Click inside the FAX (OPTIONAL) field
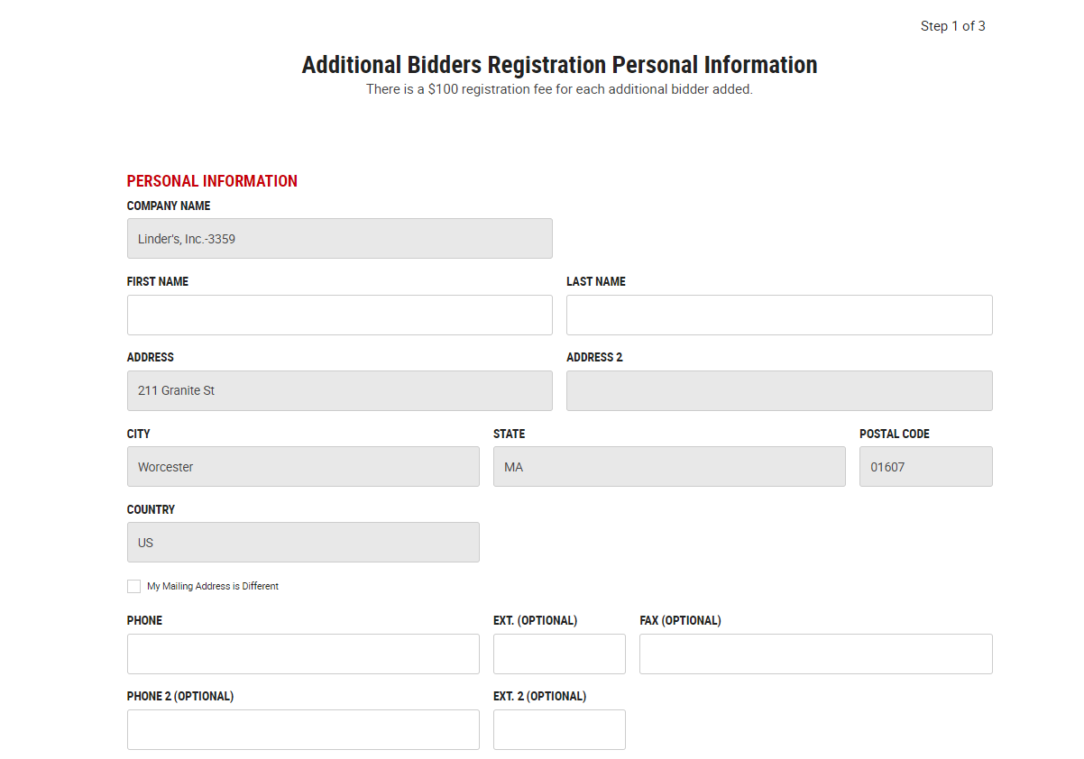The width and height of the screenshot is (1084, 759). coord(815,654)
